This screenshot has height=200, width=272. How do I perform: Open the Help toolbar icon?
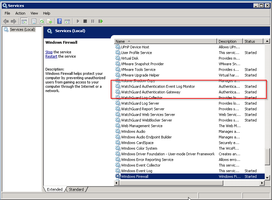pos(60,21)
